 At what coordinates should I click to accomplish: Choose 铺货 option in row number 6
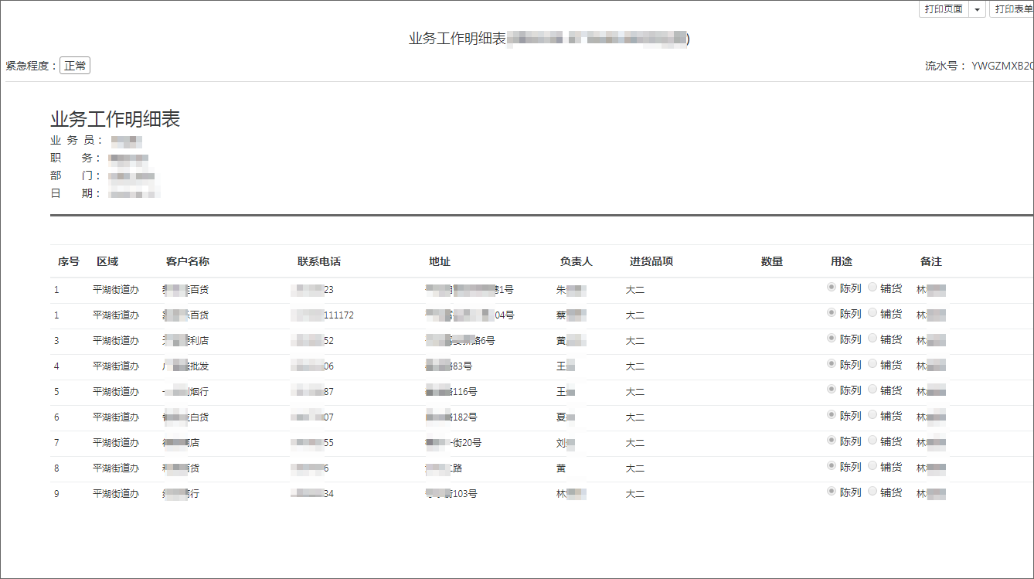click(x=872, y=415)
